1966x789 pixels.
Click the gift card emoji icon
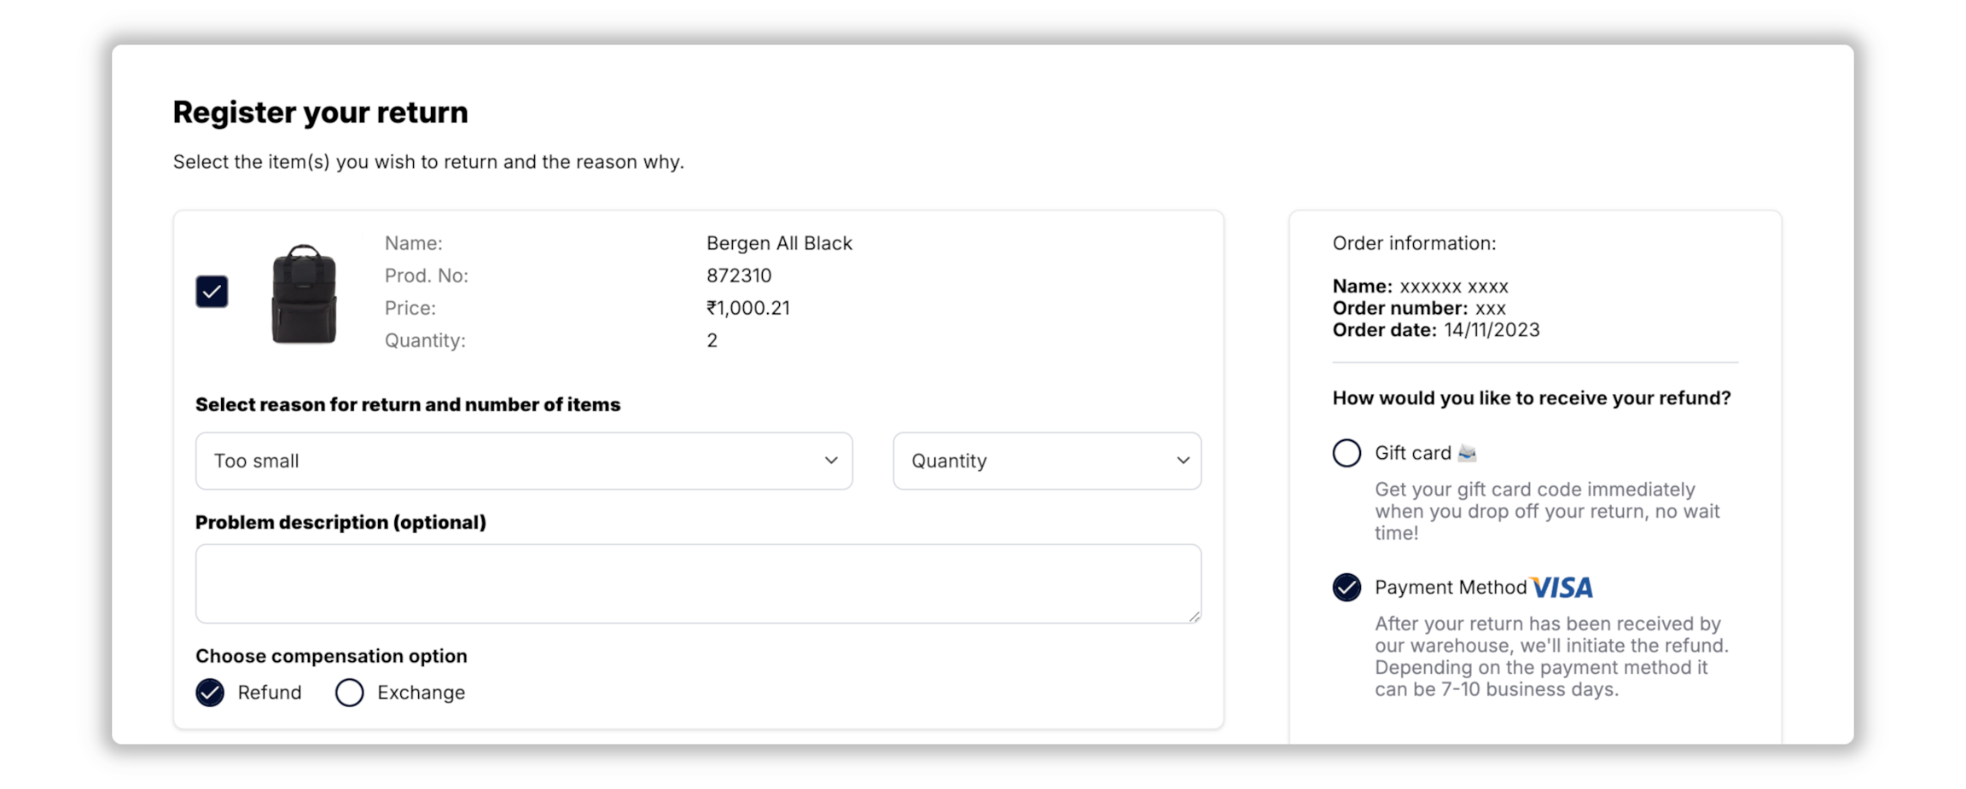(1467, 453)
